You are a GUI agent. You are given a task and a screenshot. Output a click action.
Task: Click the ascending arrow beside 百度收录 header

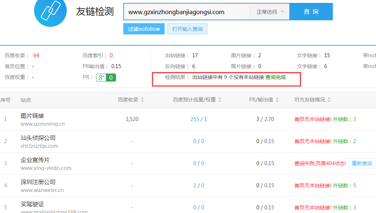pyautogui.click(x=141, y=98)
